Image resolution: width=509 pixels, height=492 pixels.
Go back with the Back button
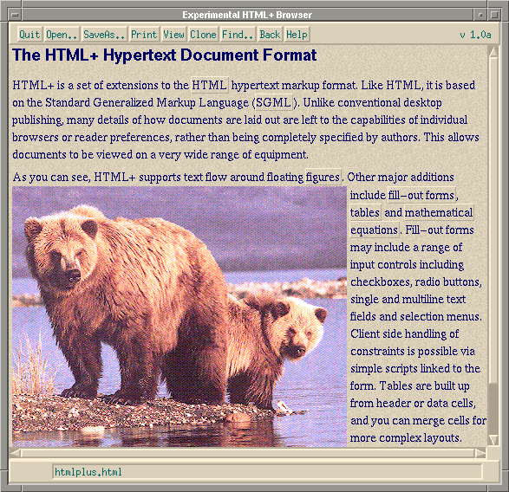pyautogui.click(x=270, y=35)
